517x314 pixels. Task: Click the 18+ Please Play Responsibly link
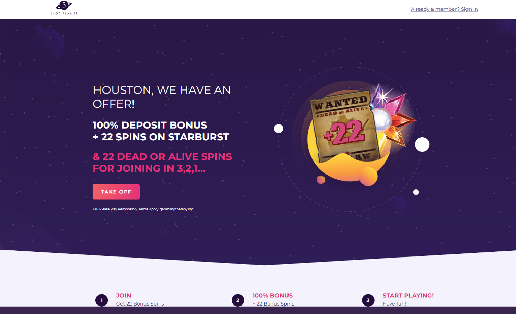click(x=115, y=209)
